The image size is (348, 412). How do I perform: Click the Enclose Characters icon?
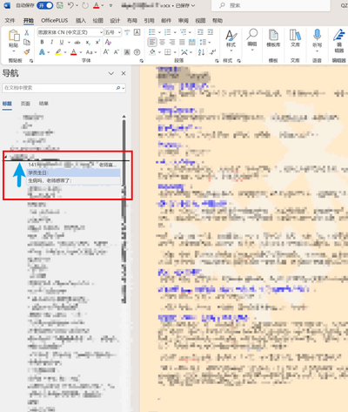click(137, 52)
